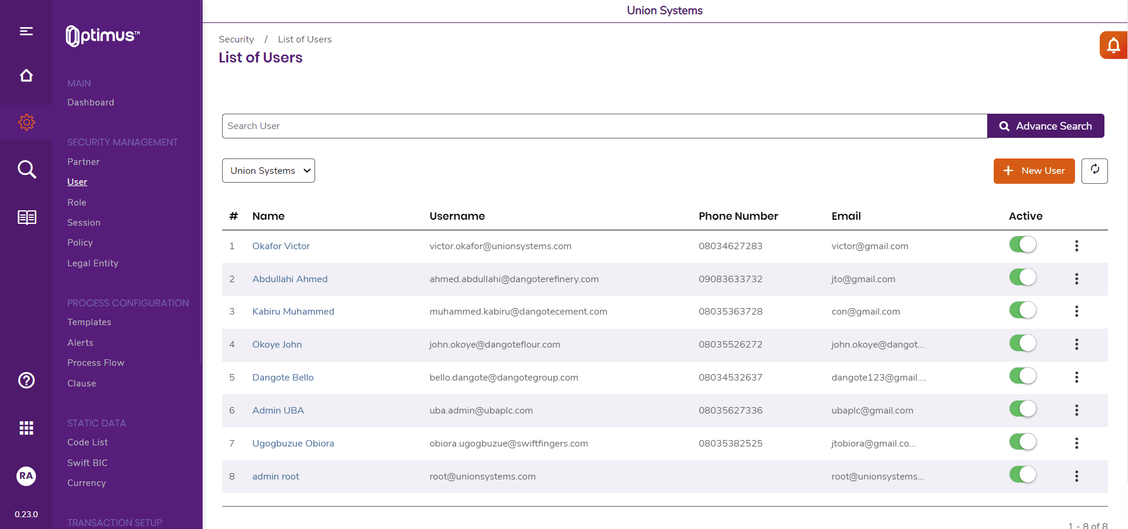Open Role in sidebar
Viewport: 1128px width, 529px height.
click(77, 203)
